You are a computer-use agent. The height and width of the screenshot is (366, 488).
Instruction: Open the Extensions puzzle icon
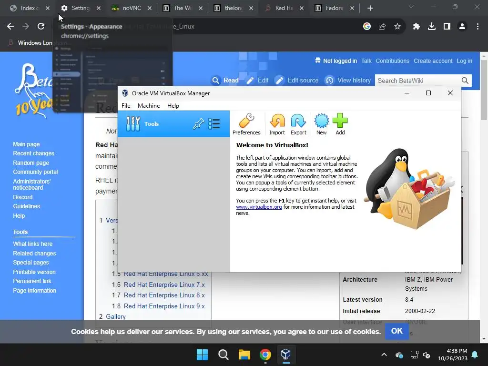click(417, 27)
